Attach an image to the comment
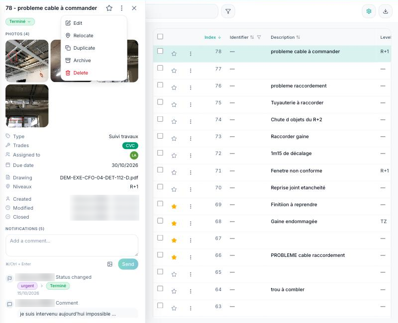Image resolution: width=398 pixels, height=323 pixels. click(109, 264)
